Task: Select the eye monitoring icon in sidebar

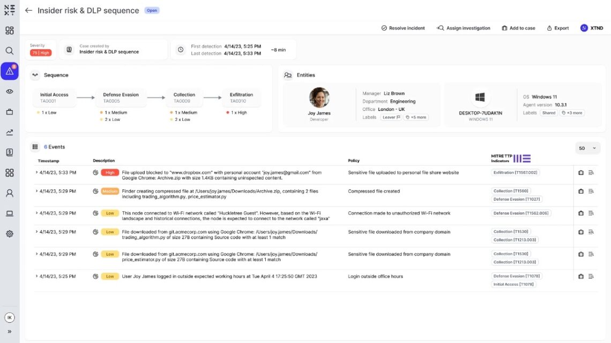Action: [10, 91]
